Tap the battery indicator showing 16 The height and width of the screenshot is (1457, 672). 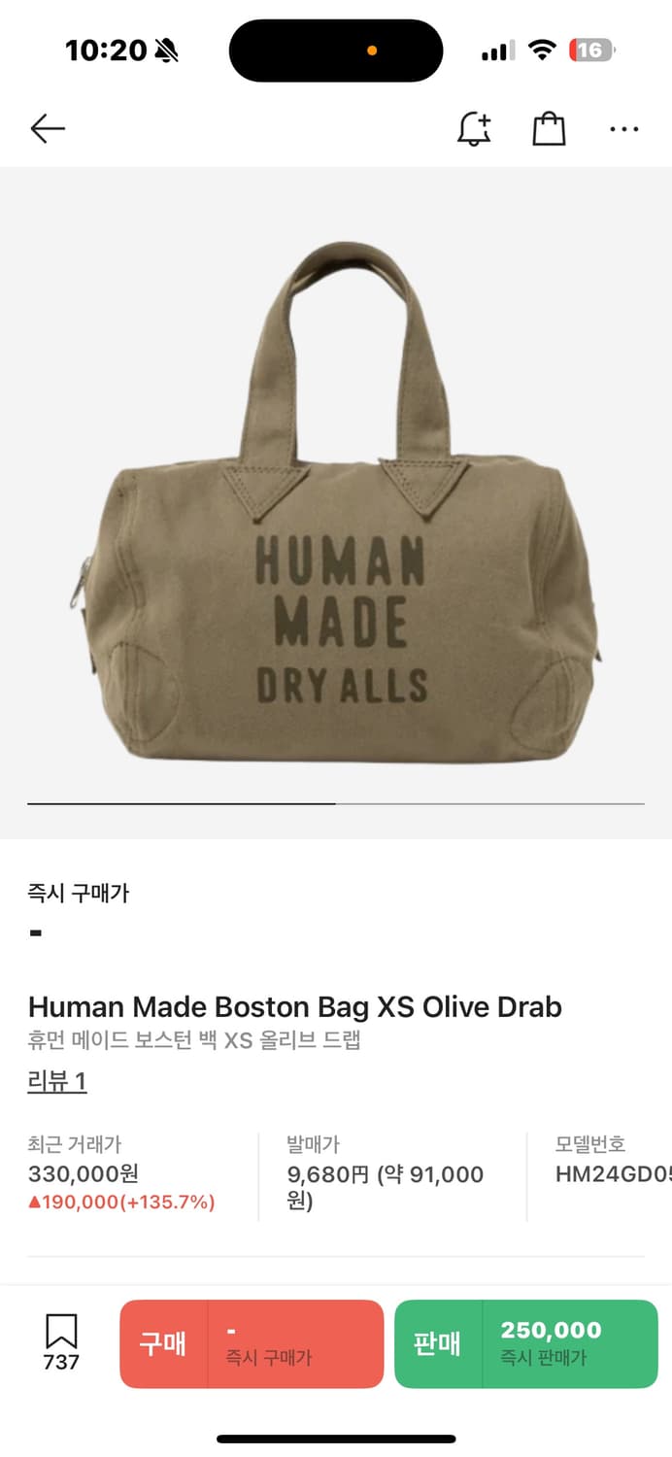point(592,51)
